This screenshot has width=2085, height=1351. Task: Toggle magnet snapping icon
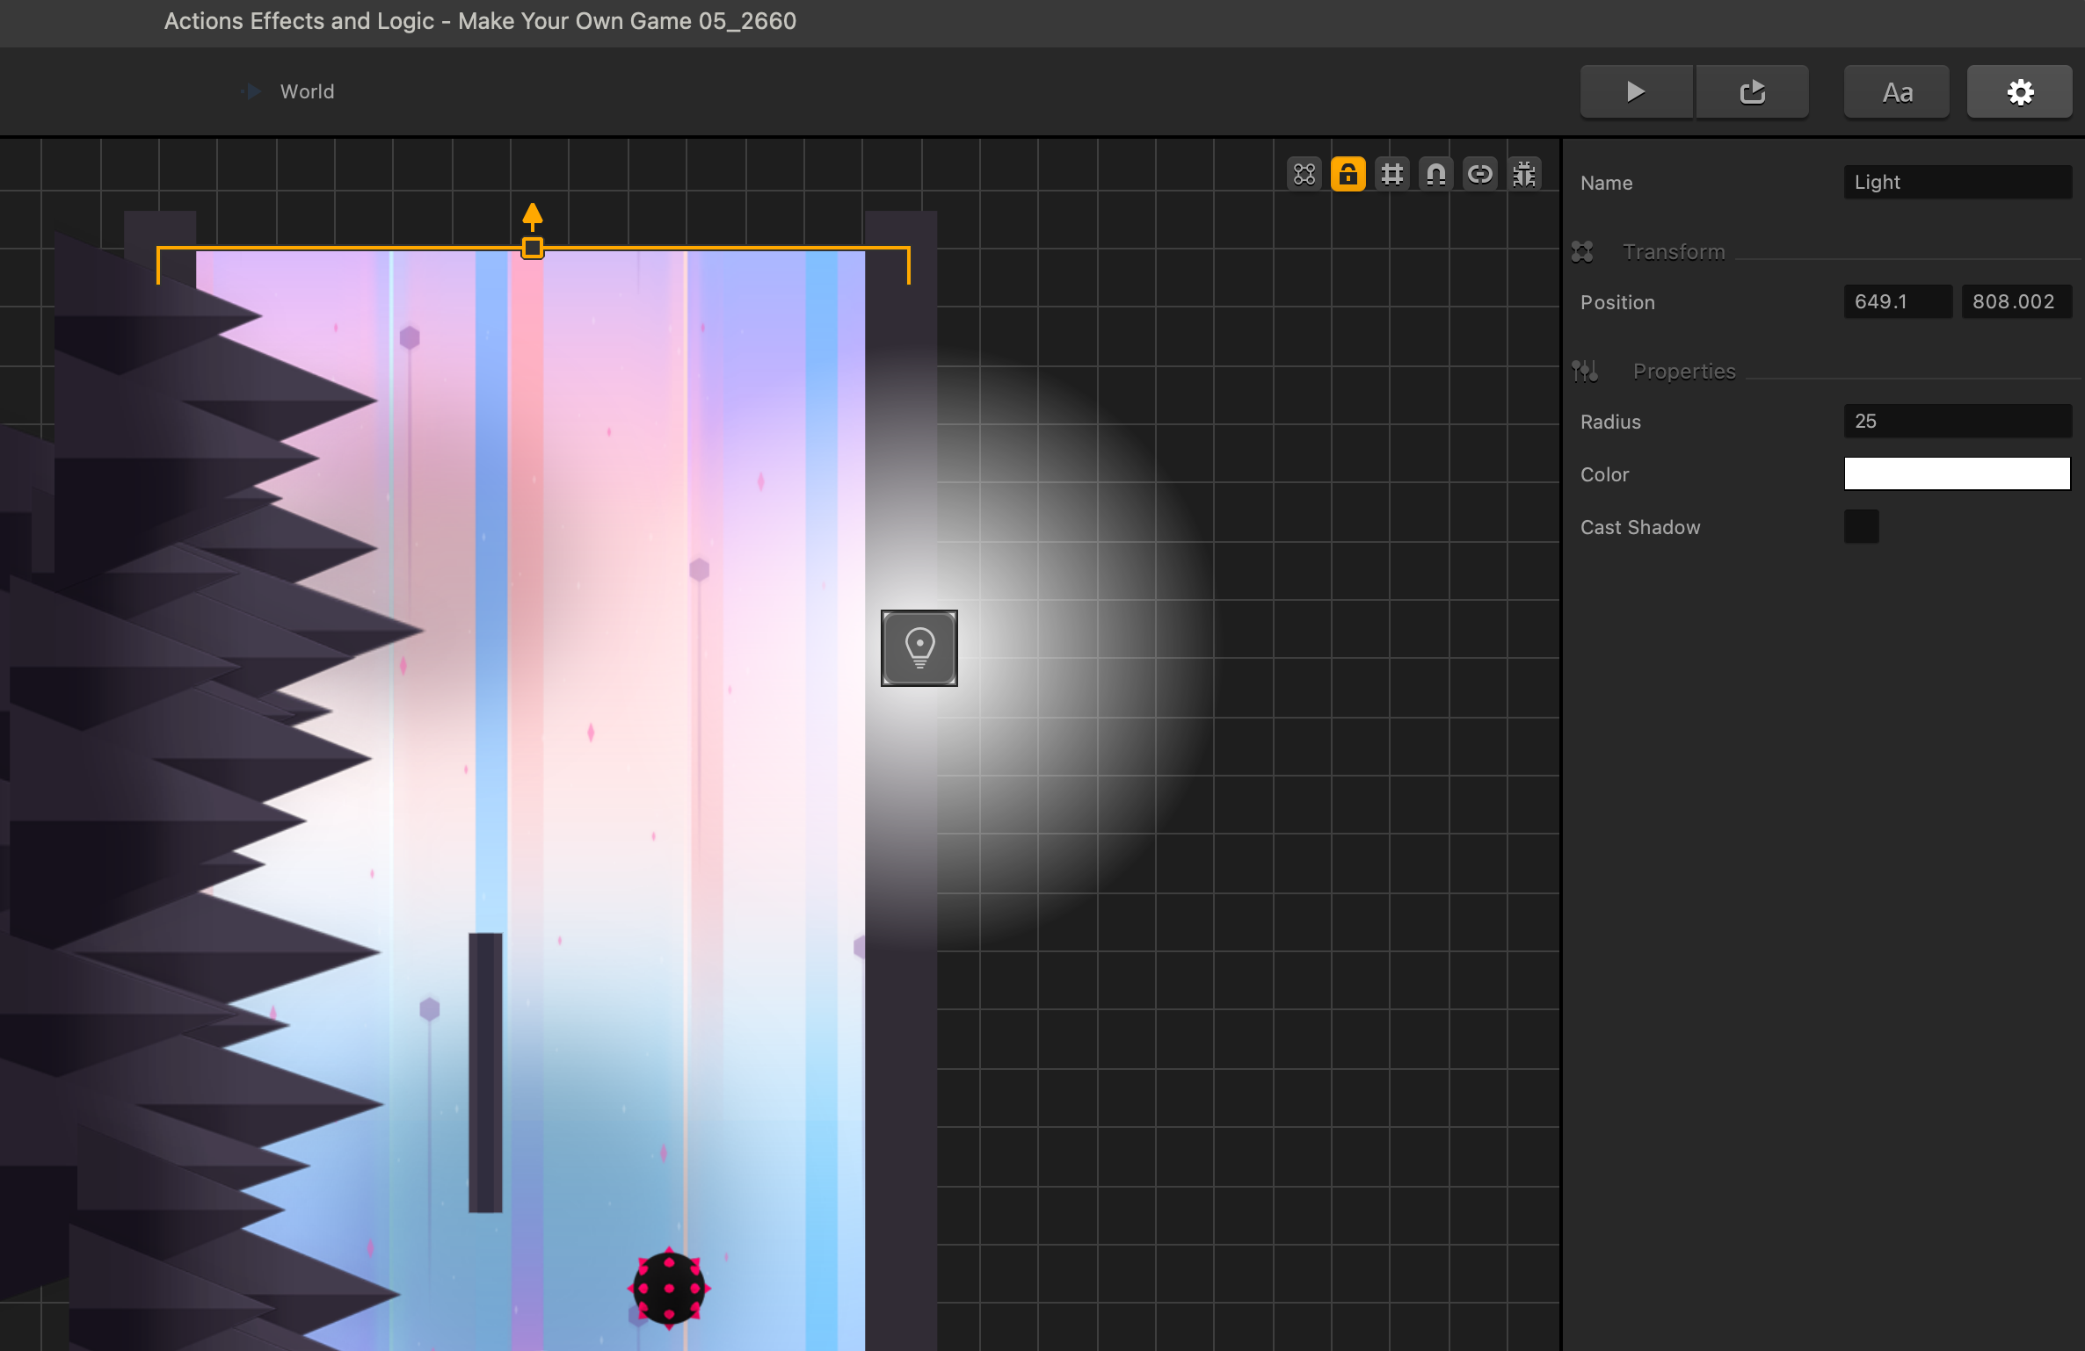click(1436, 174)
